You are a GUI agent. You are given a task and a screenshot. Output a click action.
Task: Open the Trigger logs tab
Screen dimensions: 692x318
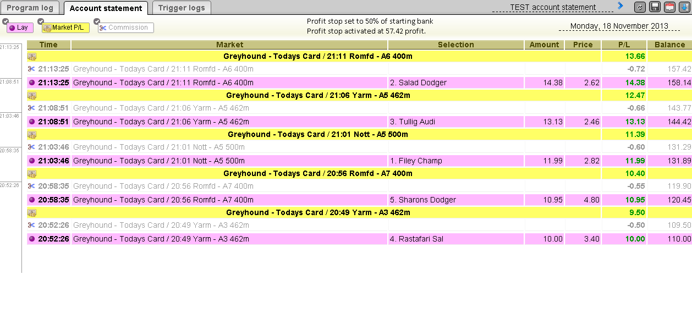click(x=181, y=8)
